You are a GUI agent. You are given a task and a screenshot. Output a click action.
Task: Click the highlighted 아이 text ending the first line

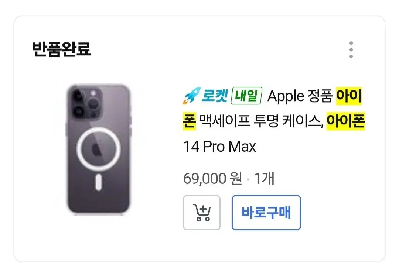[x=349, y=97]
